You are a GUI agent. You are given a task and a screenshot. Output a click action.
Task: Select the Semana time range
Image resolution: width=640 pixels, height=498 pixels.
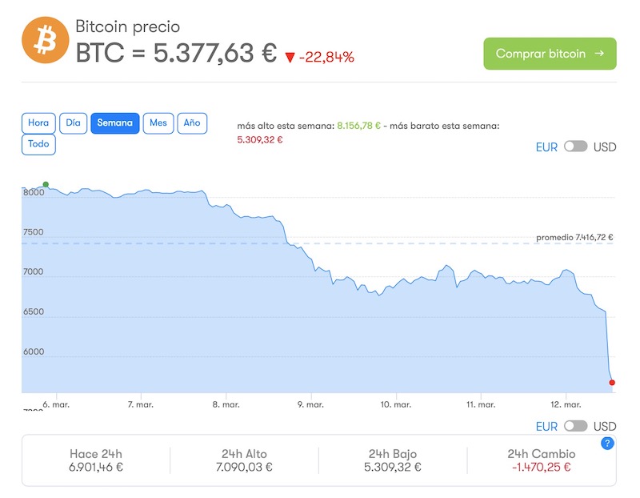pyautogui.click(x=114, y=123)
